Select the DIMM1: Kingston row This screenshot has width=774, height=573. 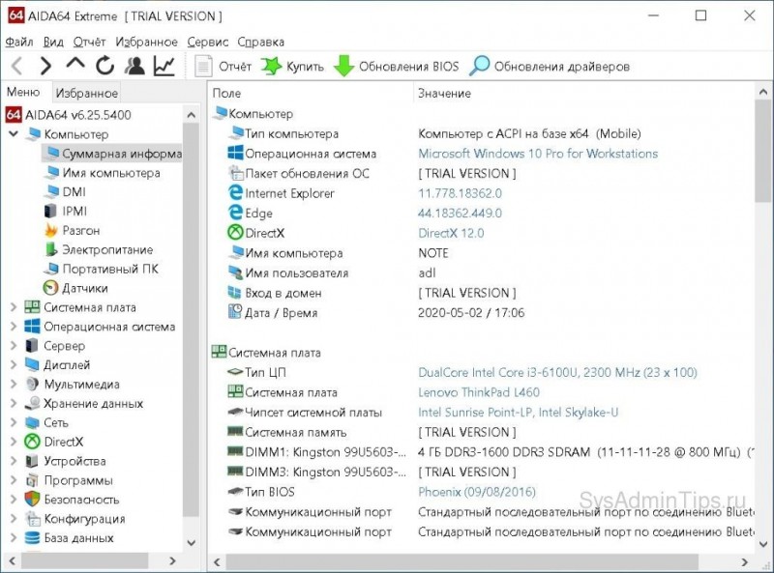click(x=482, y=452)
